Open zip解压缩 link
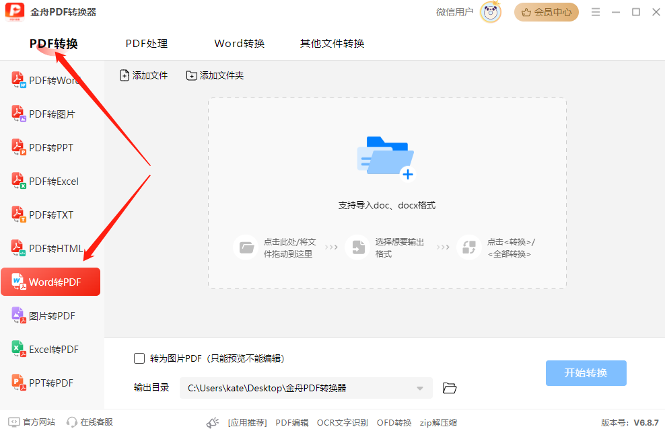665x433 pixels. [x=439, y=422]
